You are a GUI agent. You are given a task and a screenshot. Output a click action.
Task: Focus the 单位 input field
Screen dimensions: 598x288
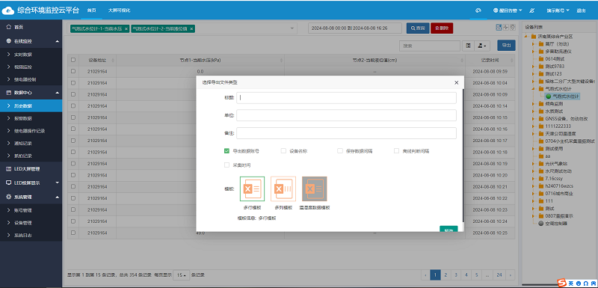click(x=346, y=116)
